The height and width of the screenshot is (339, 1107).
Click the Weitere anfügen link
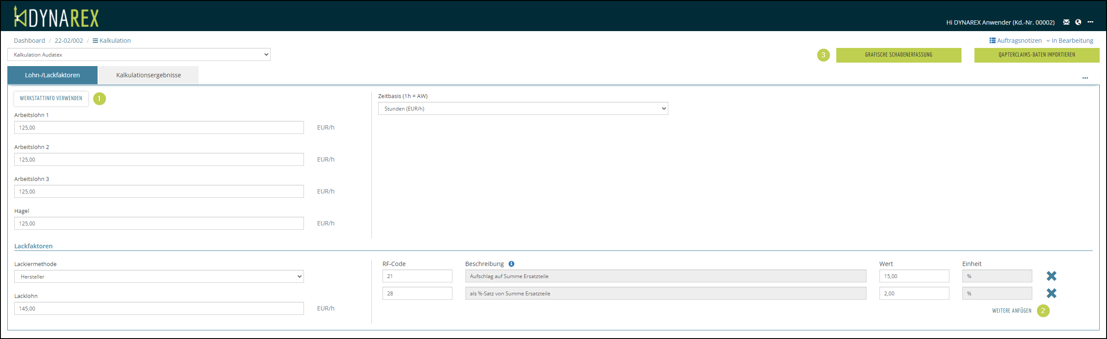[1011, 310]
